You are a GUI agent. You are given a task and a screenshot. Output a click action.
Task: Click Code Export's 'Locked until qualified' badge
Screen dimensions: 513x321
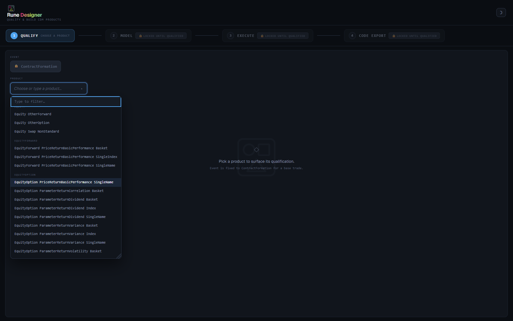(414, 36)
